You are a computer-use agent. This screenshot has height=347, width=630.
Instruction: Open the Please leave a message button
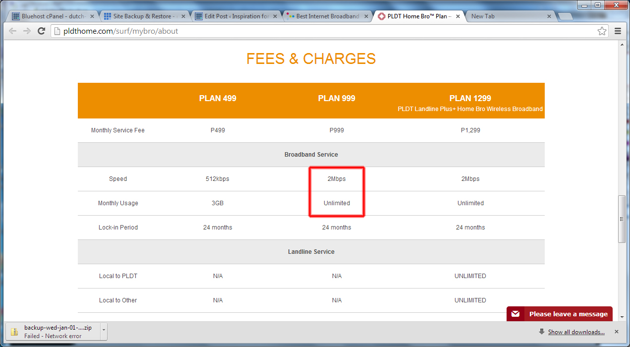pyautogui.click(x=560, y=314)
